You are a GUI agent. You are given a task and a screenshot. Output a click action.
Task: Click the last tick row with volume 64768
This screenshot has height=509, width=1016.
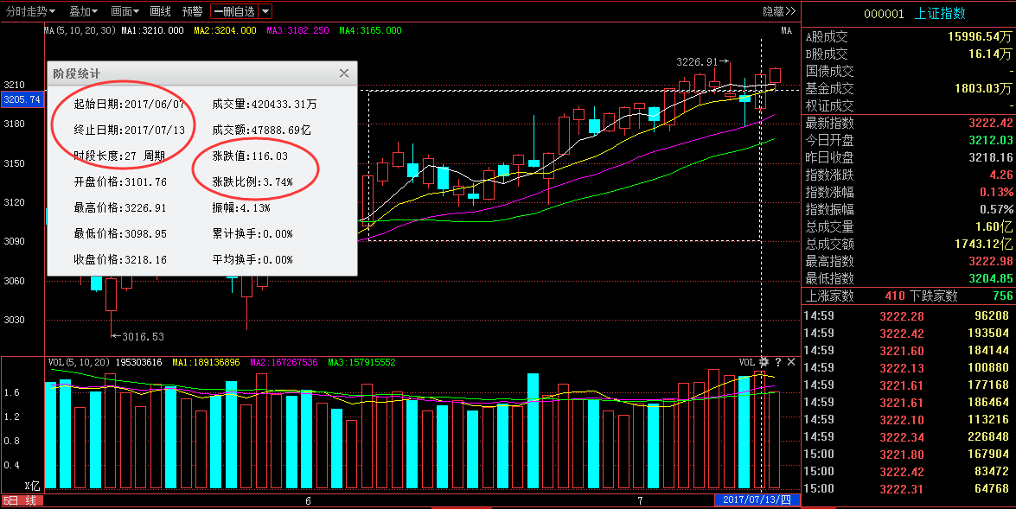[909, 489]
